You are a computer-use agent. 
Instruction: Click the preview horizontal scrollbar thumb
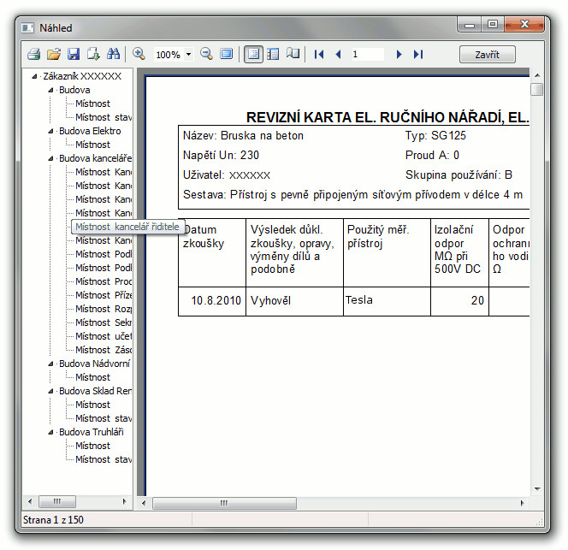pyautogui.click(x=224, y=503)
